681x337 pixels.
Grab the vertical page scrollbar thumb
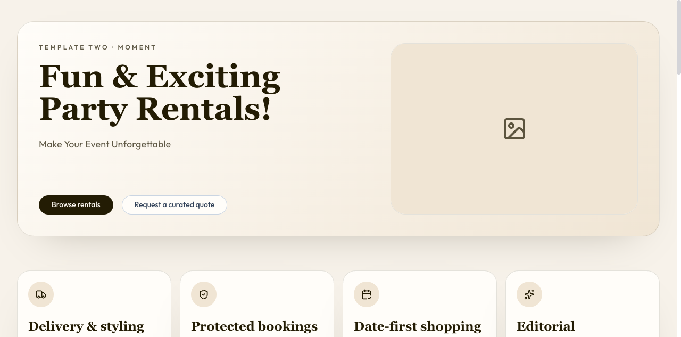click(x=678, y=37)
